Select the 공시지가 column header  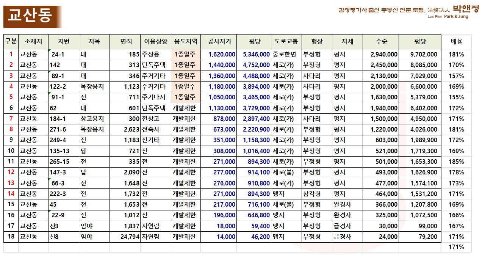click(x=219, y=42)
